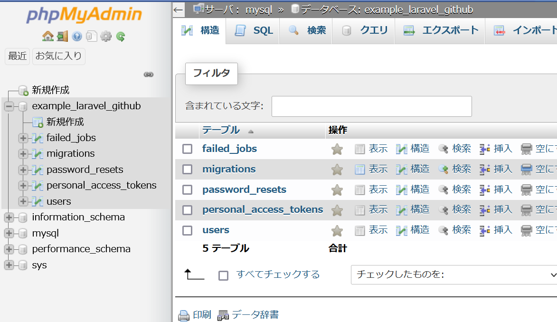The width and height of the screenshot is (557, 322).
Task: Open the MySQL docs pages icon
Action: [x=91, y=36]
